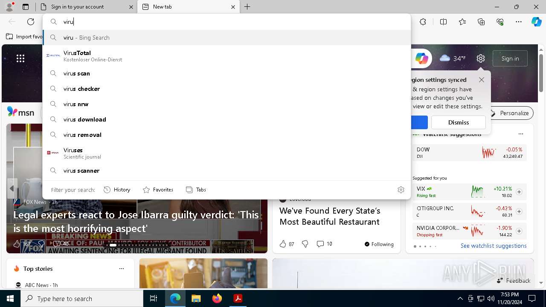Open the Windows notification center

pyautogui.click(x=532, y=298)
